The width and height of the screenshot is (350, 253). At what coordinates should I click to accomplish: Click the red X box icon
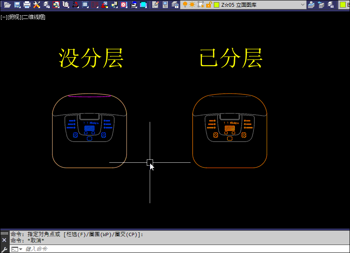[124, 5]
